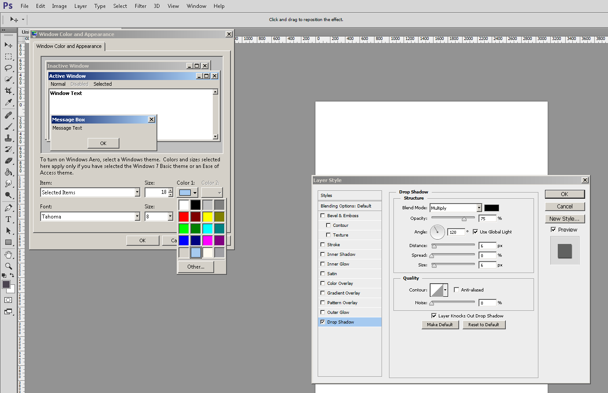Select Blending Options: Default in styles list
The image size is (608, 393).
coord(350,206)
